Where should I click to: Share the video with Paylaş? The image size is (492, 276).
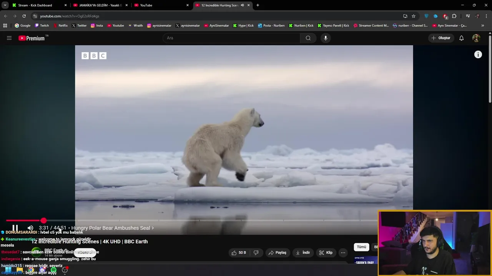coord(277,253)
